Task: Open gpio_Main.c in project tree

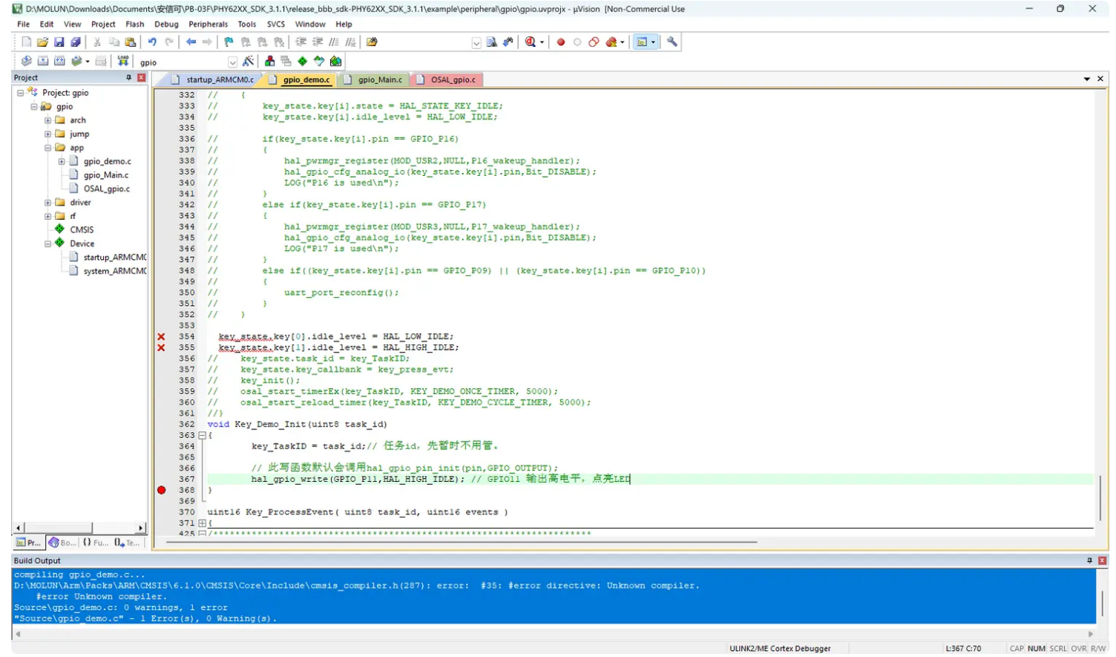Action: pyautogui.click(x=105, y=175)
